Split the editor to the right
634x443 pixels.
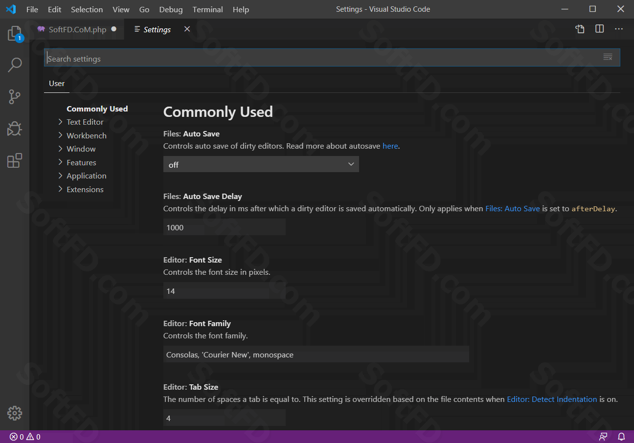600,29
